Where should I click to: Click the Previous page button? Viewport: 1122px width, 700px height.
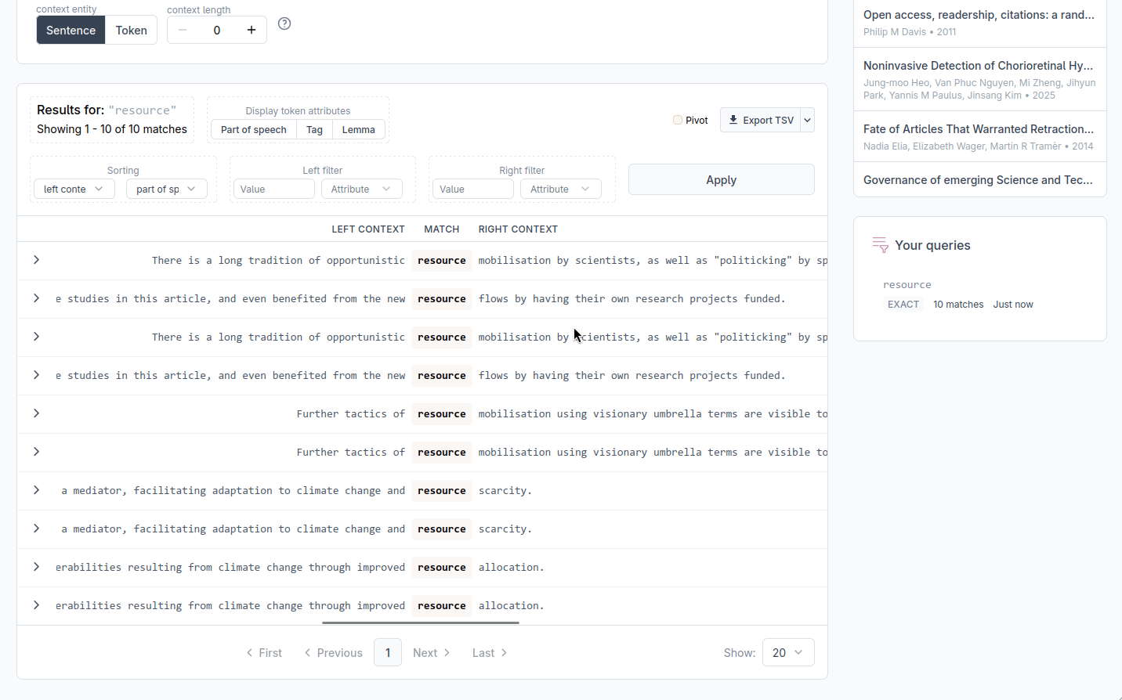click(333, 653)
